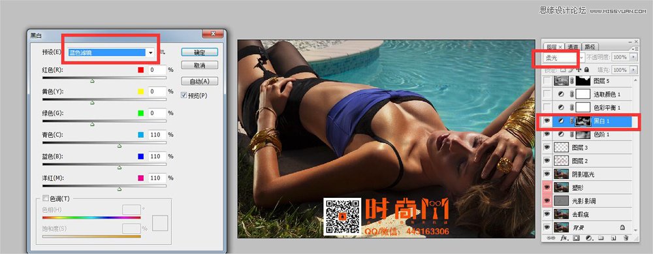
Task: Hide the 黑白 1 layer
Action: click(x=547, y=121)
